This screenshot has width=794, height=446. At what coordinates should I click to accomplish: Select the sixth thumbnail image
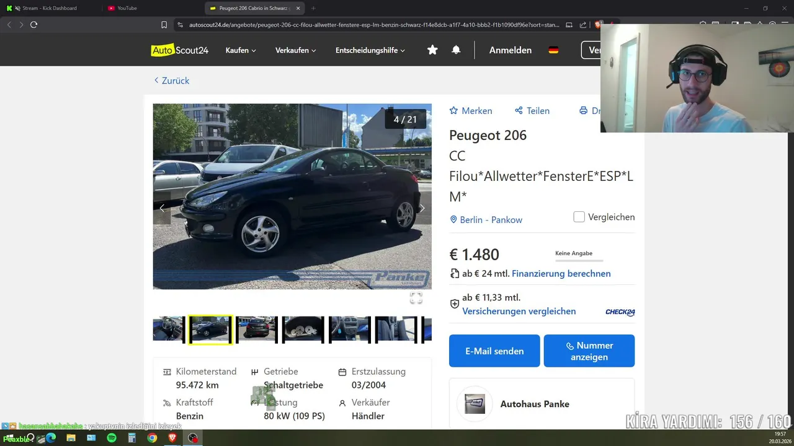coord(396,329)
